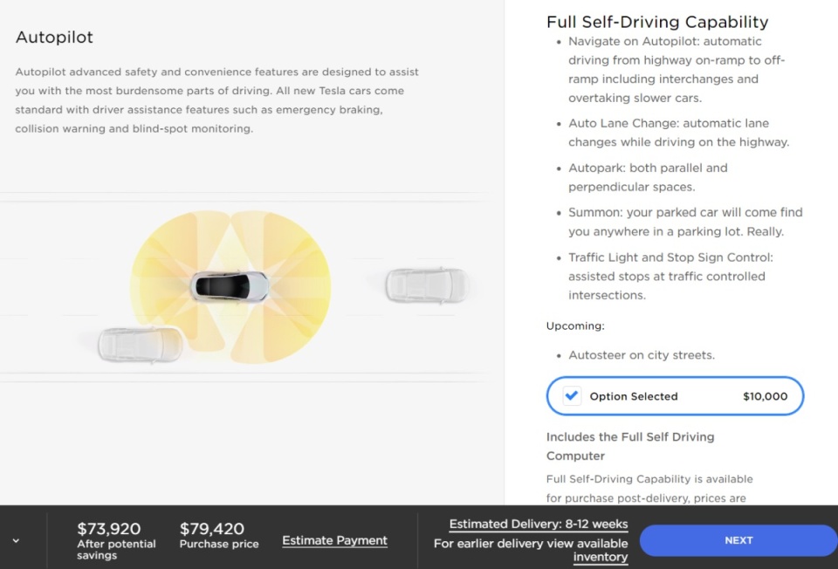
Task: Click the black Tesla in the sensor diagram
Action: (x=230, y=284)
